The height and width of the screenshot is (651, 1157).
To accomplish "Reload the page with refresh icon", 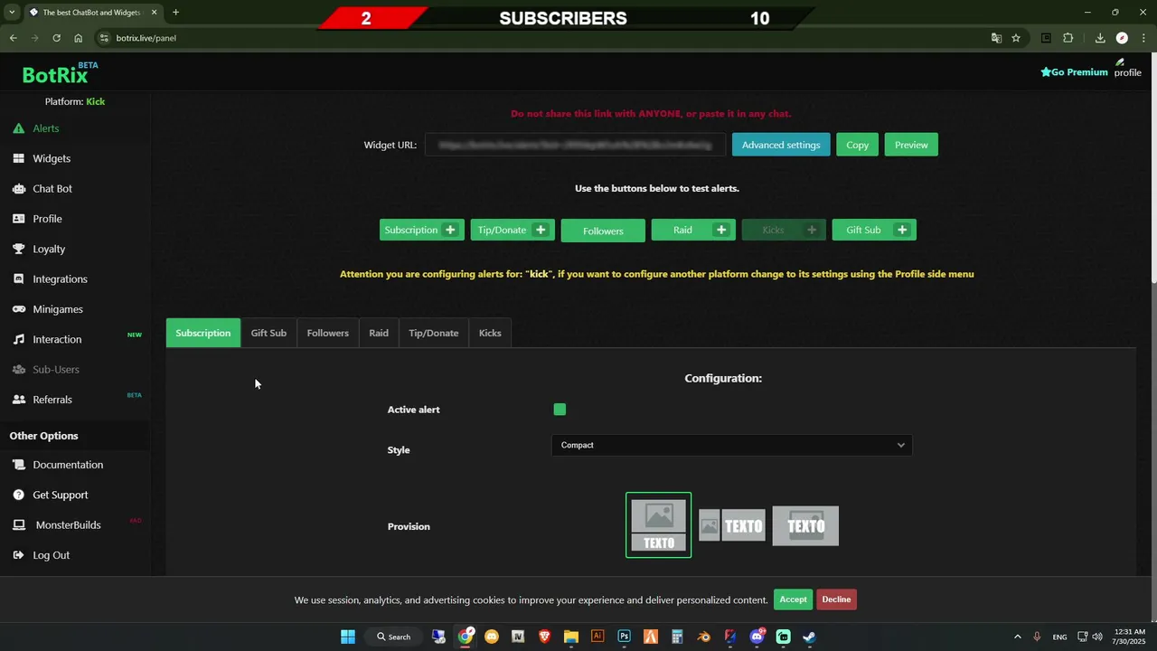I will pyautogui.click(x=56, y=38).
